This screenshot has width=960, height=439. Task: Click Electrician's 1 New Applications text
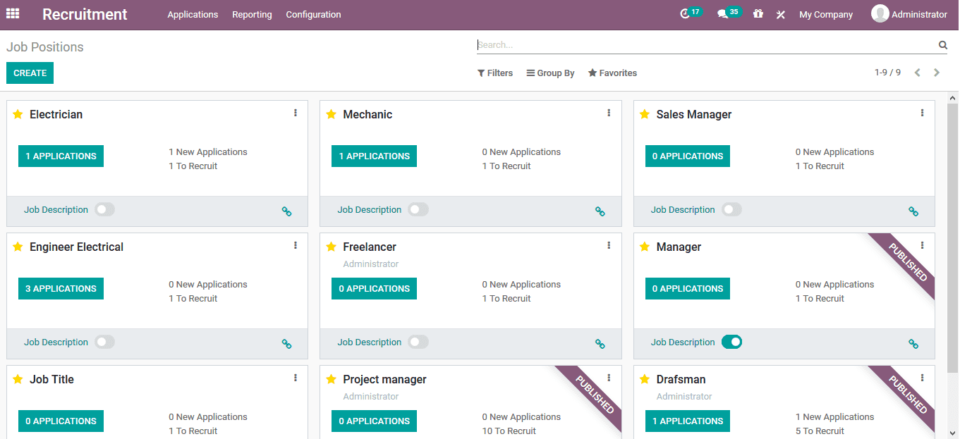208,152
